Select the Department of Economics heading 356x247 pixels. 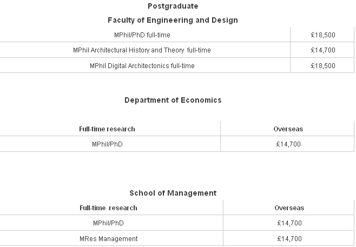click(173, 100)
